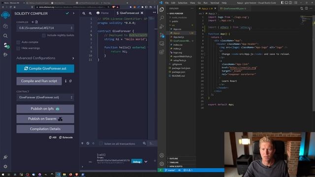Viewport: 315px width, 177px height.
Task: Open Compilation Details
Action: pos(45,129)
